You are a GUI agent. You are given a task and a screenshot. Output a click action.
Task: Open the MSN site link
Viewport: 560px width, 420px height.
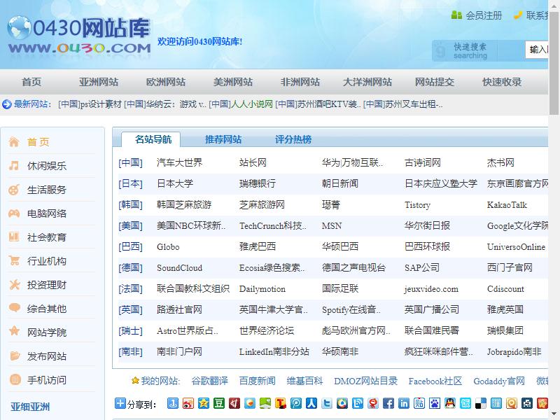coord(332,225)
